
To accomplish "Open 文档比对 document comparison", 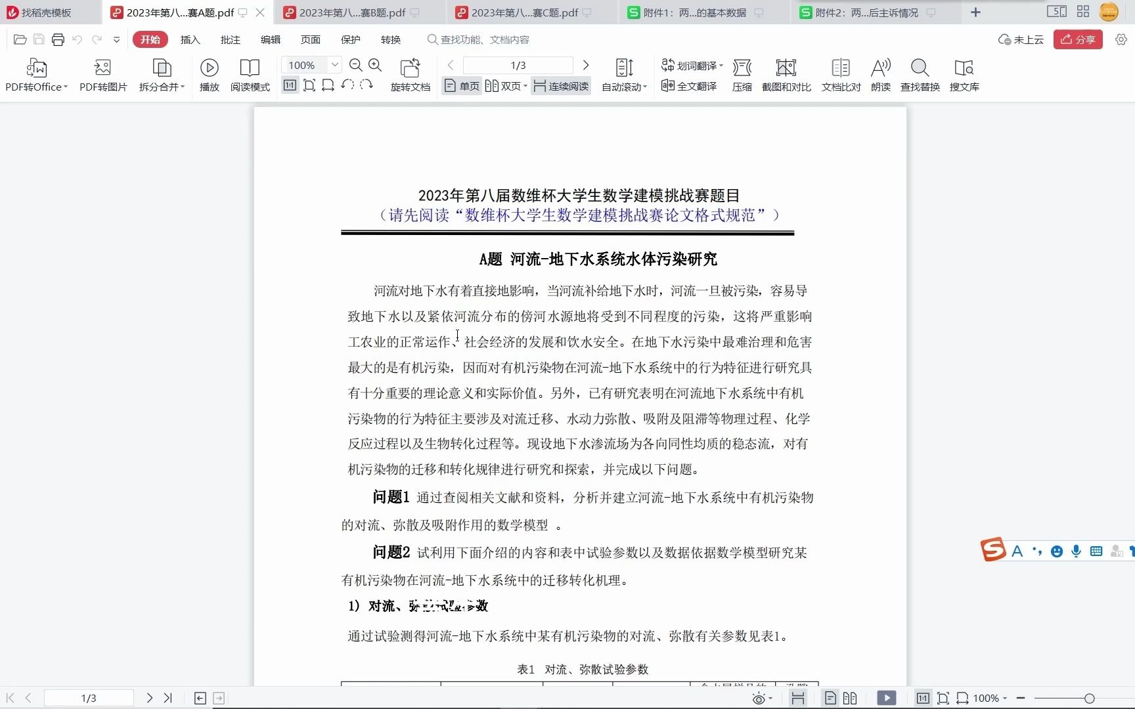I will click(x=840, y=74).
